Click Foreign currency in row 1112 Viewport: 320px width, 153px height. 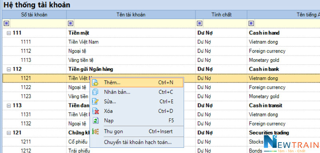coord(267,51)
